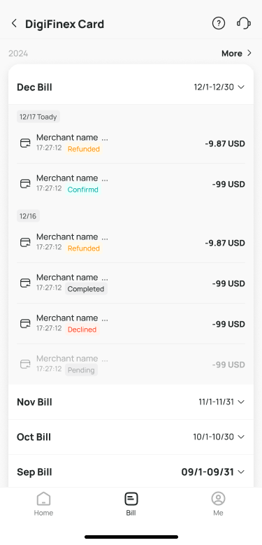
Task: Tap the Completed status badge
Action: click(86, 289)
